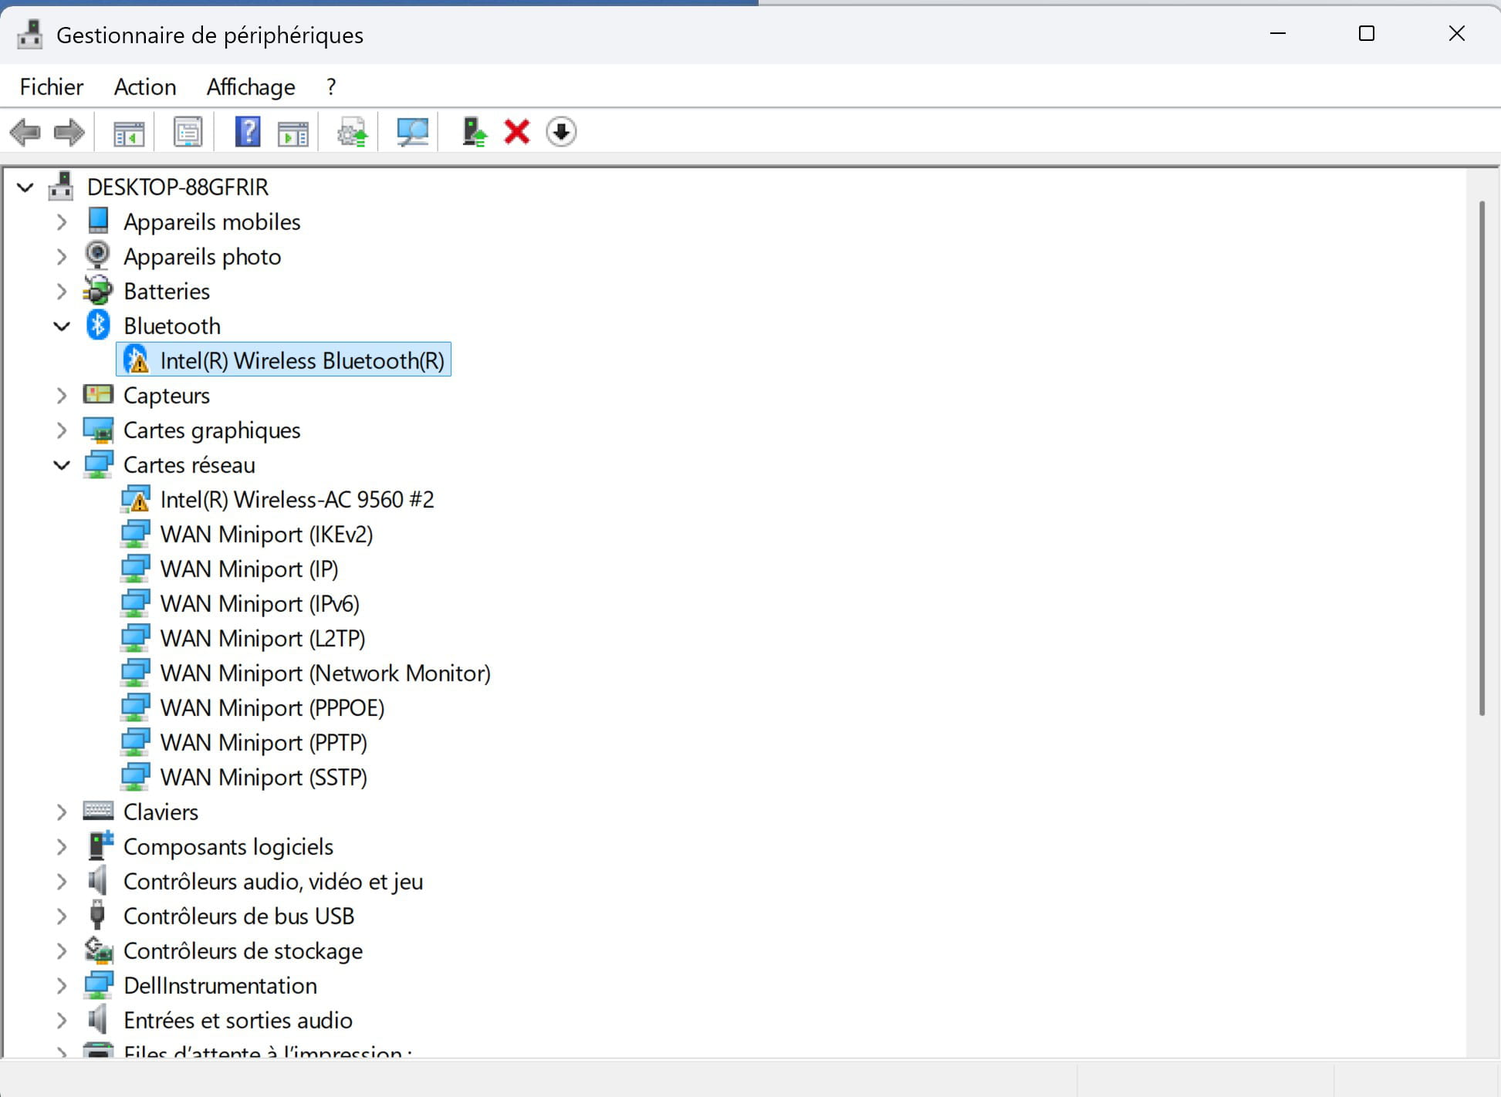The width and height of the screenshot is (1501, 1097).
Task: Expand the Claviers category
Action: point(62,812)
